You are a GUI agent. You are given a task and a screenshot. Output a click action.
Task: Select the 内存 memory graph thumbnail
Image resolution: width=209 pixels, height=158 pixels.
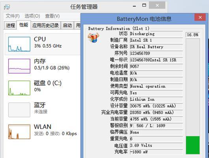tap(19, 66)
